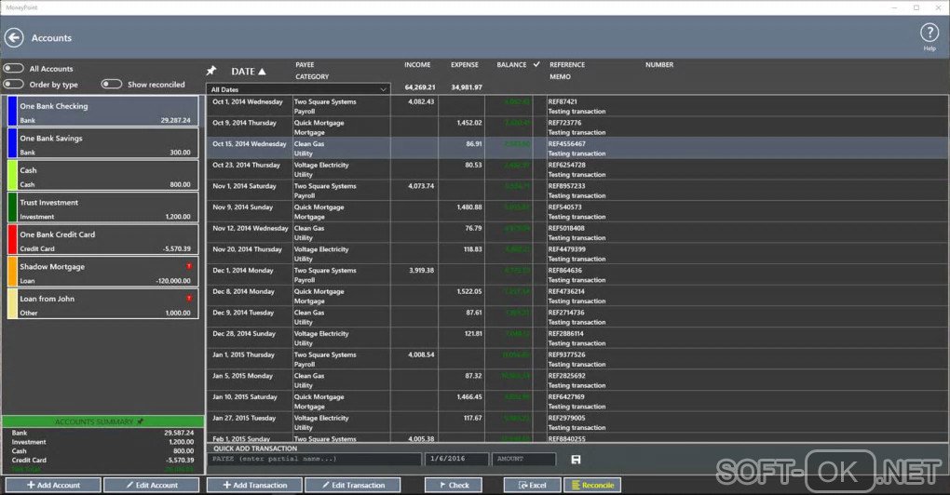The width and height of the screenshot is (950, 495).
Task: Click reference REF2825692
Action: 566,376
